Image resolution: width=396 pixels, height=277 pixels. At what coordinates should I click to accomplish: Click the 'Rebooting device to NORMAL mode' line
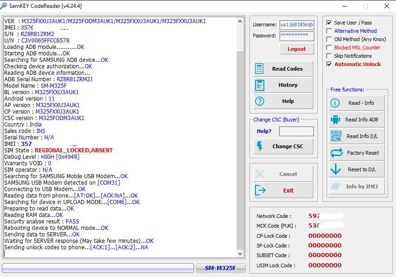click(x=56, y=228)
